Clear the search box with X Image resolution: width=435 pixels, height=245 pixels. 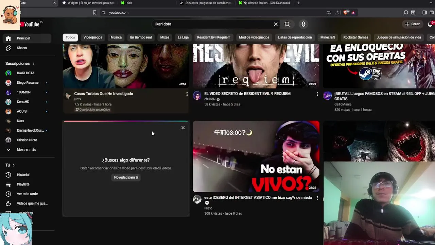276,24
